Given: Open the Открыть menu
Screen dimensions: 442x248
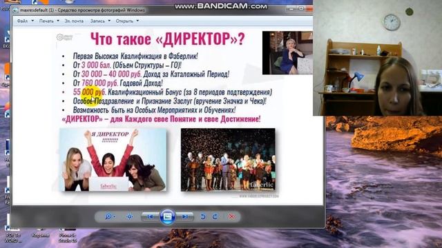Looking at the screenshot, I should pos(124,21).
